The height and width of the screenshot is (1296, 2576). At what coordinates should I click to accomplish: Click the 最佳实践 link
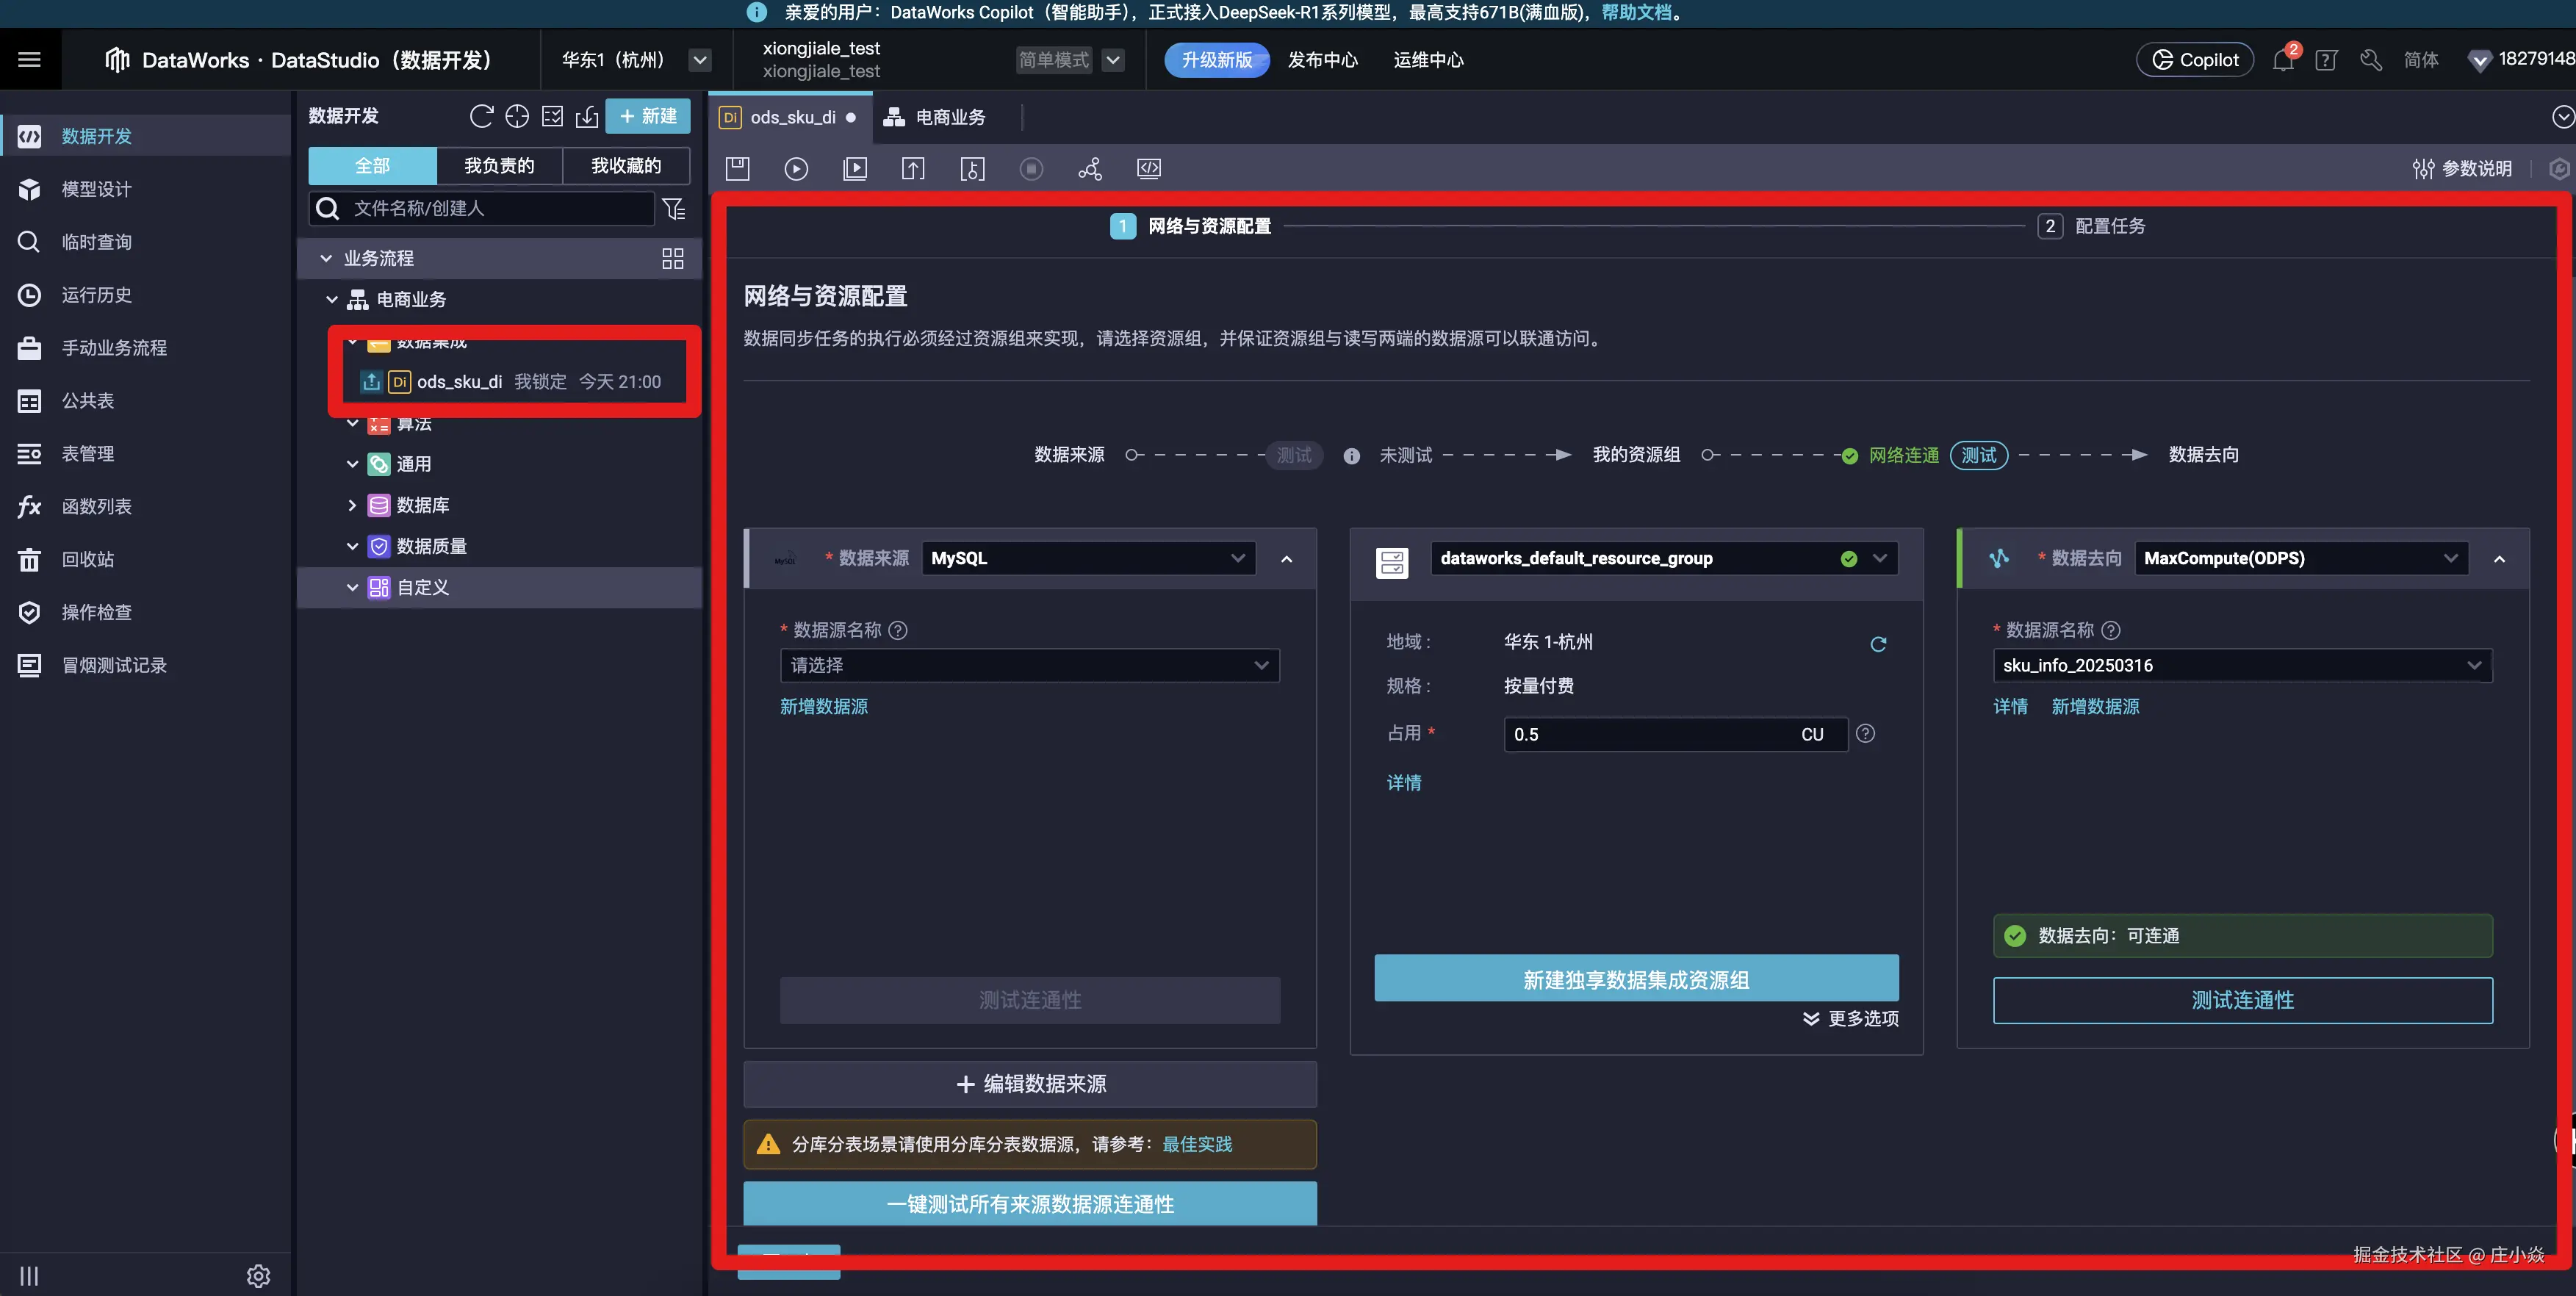[x=1197, y=1144]
